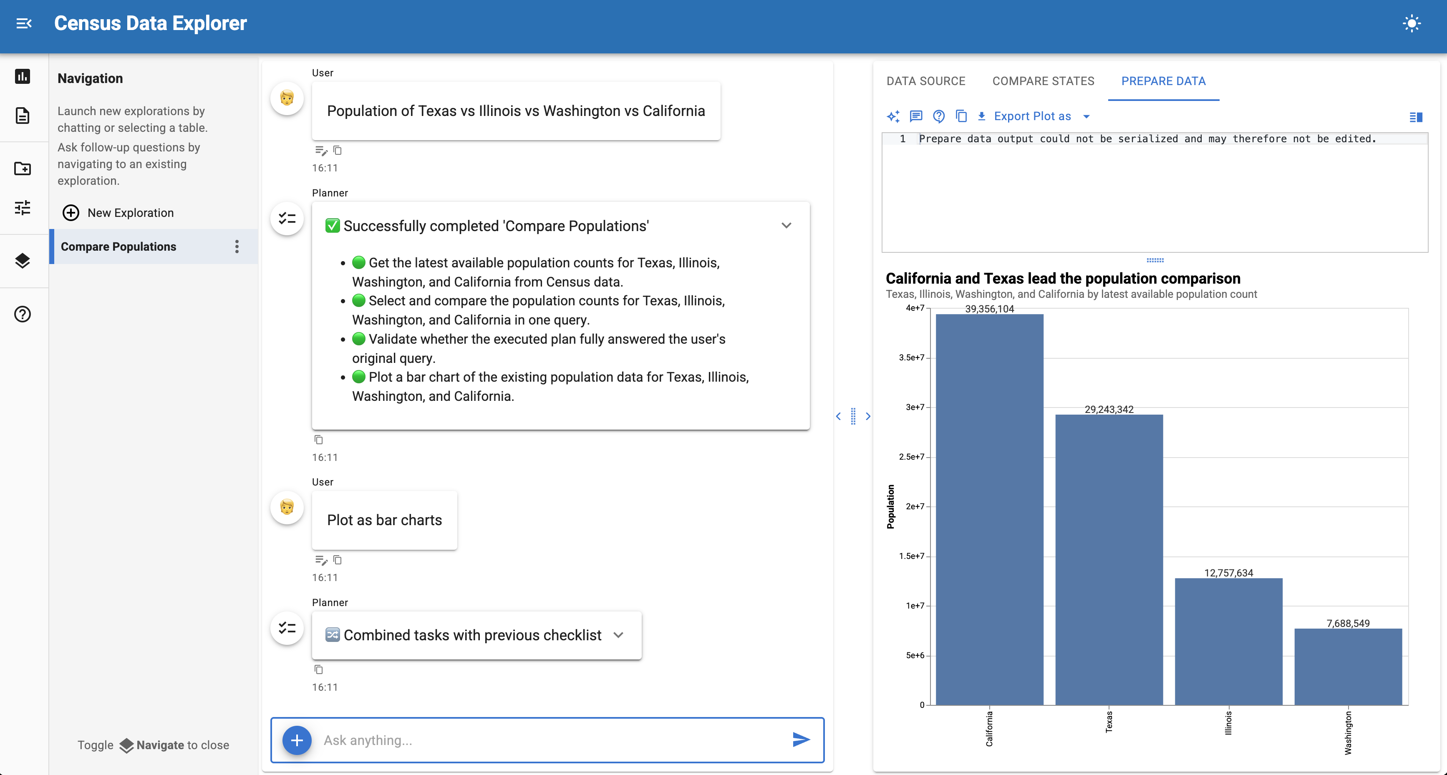1447x775 pixels.
Task: Expand 'Combined tasks with previous checklist'
Action: (x=619, y=634)
